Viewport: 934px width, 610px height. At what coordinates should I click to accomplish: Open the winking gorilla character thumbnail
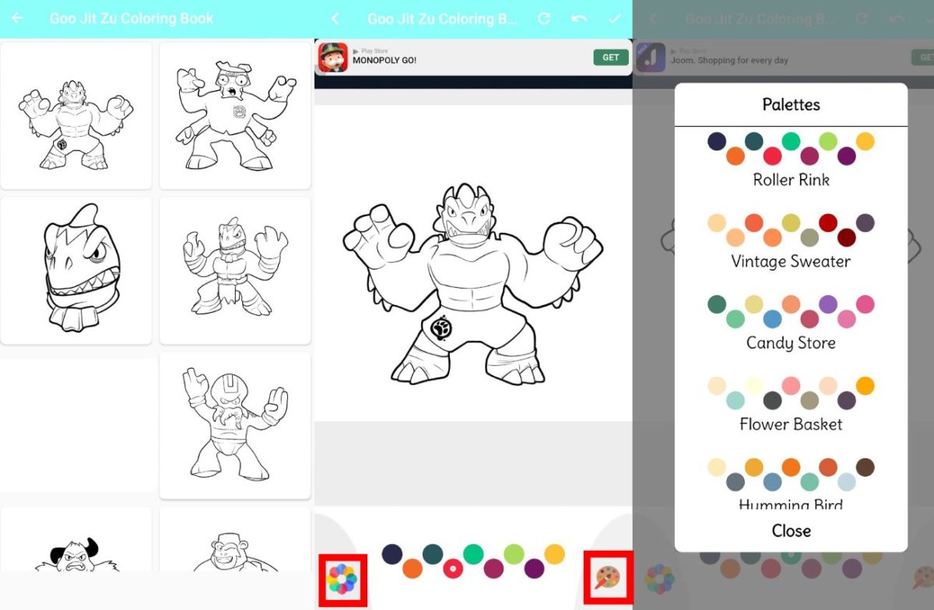(x=235, y=540)
